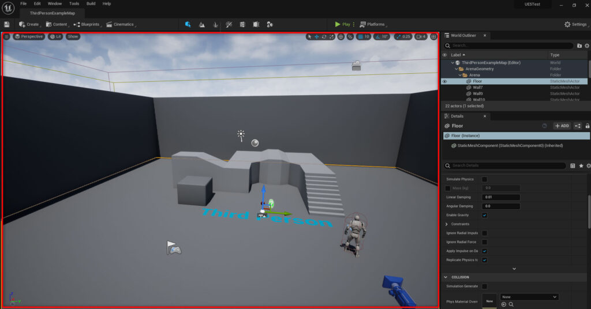This screenshot has width=591, height=309.
Task: Open the Blueprints dropdown in toolbar
Action: point(88,24)
